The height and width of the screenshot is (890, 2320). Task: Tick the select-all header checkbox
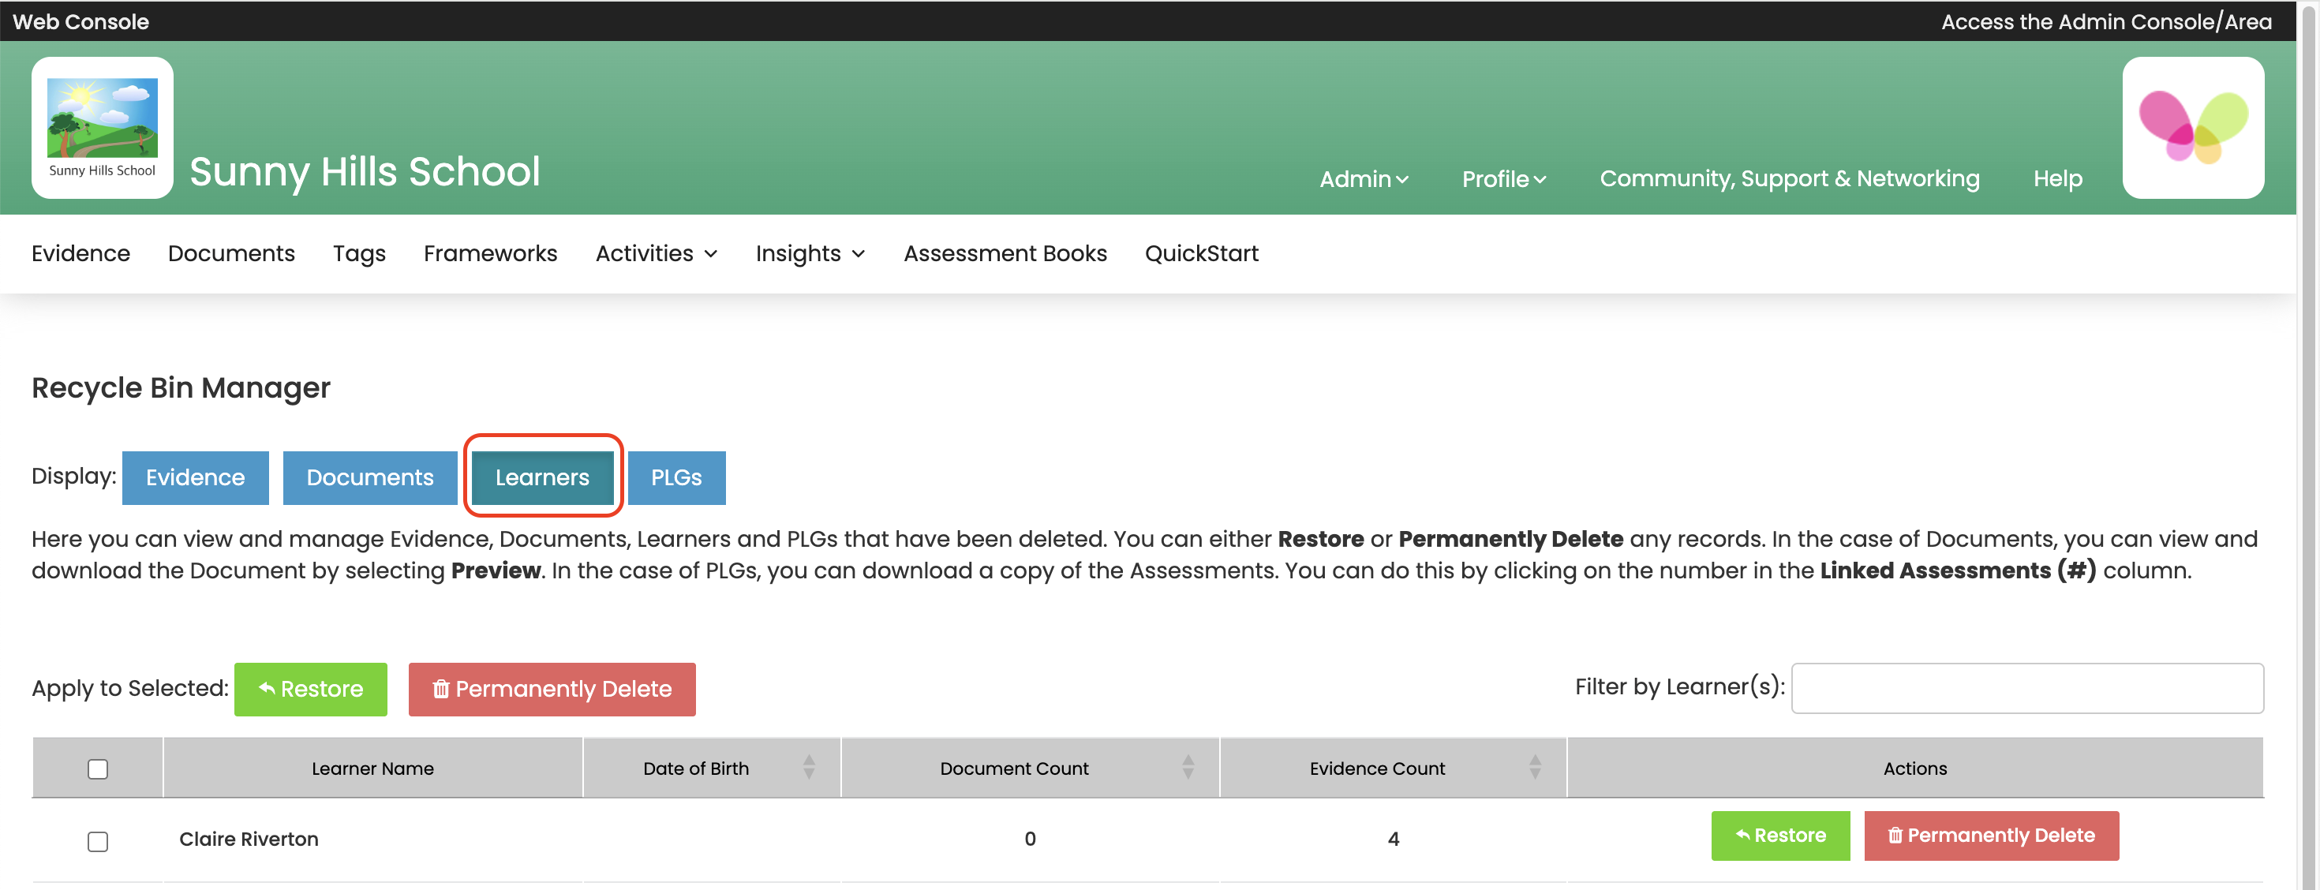coord(97,768)
